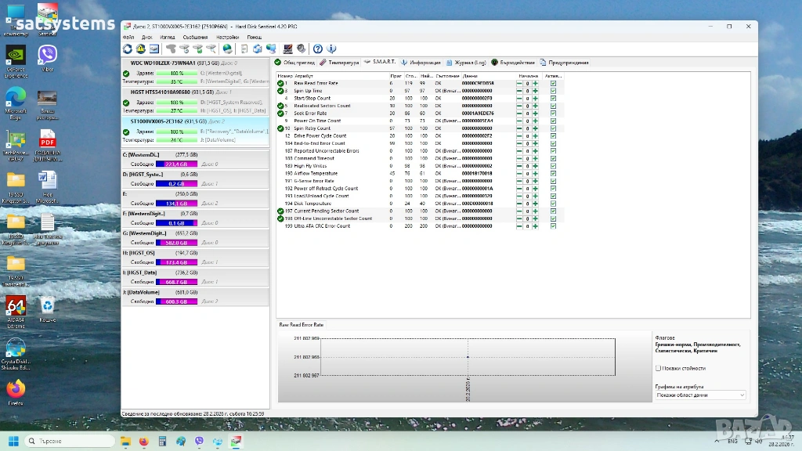
Task: Click the plus button for Raw Read Error Rate
Action: [536, 83]
